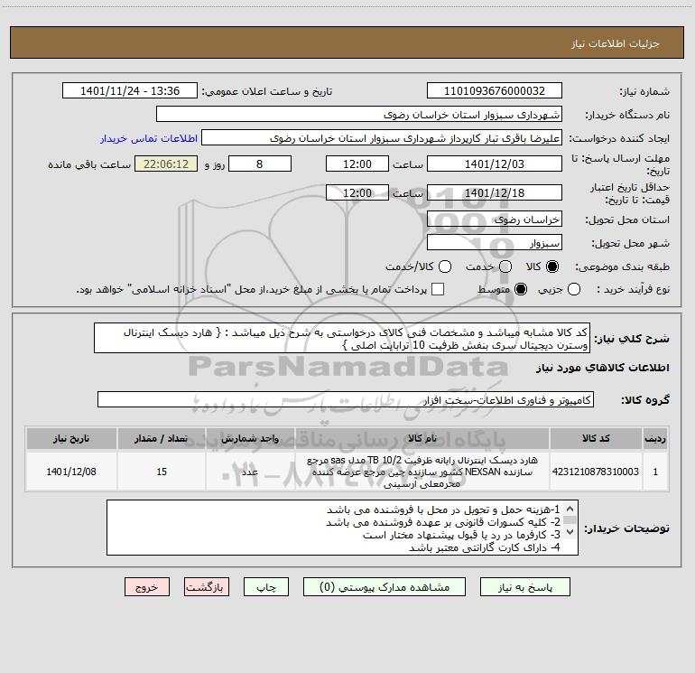The height and width of the screenshot is (673, 695).
Task: Select the جزیی purchase type radio
Action: coord(574,289)
